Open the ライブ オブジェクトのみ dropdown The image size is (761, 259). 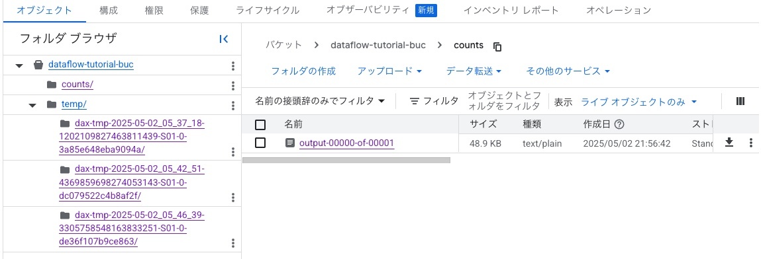[639, 102]
